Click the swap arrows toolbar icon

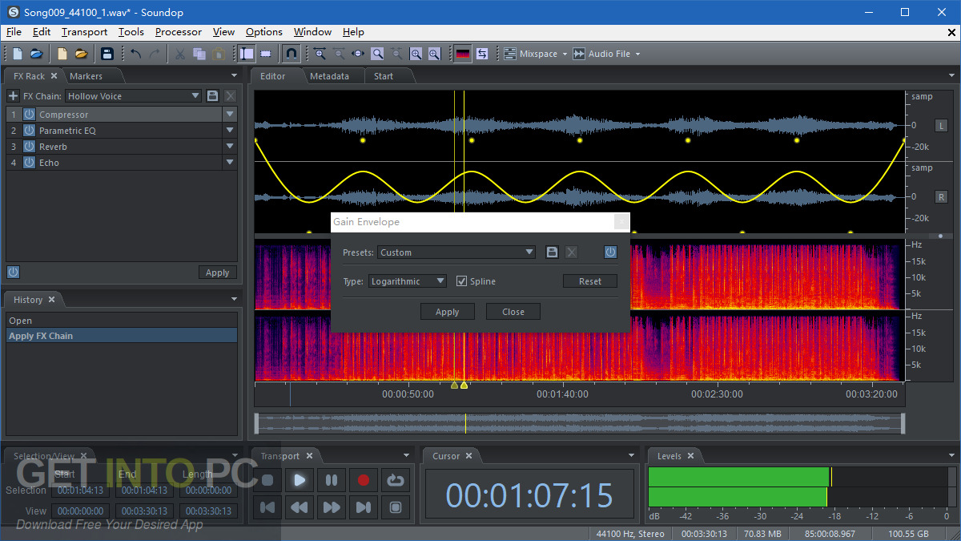click(482, 54)
